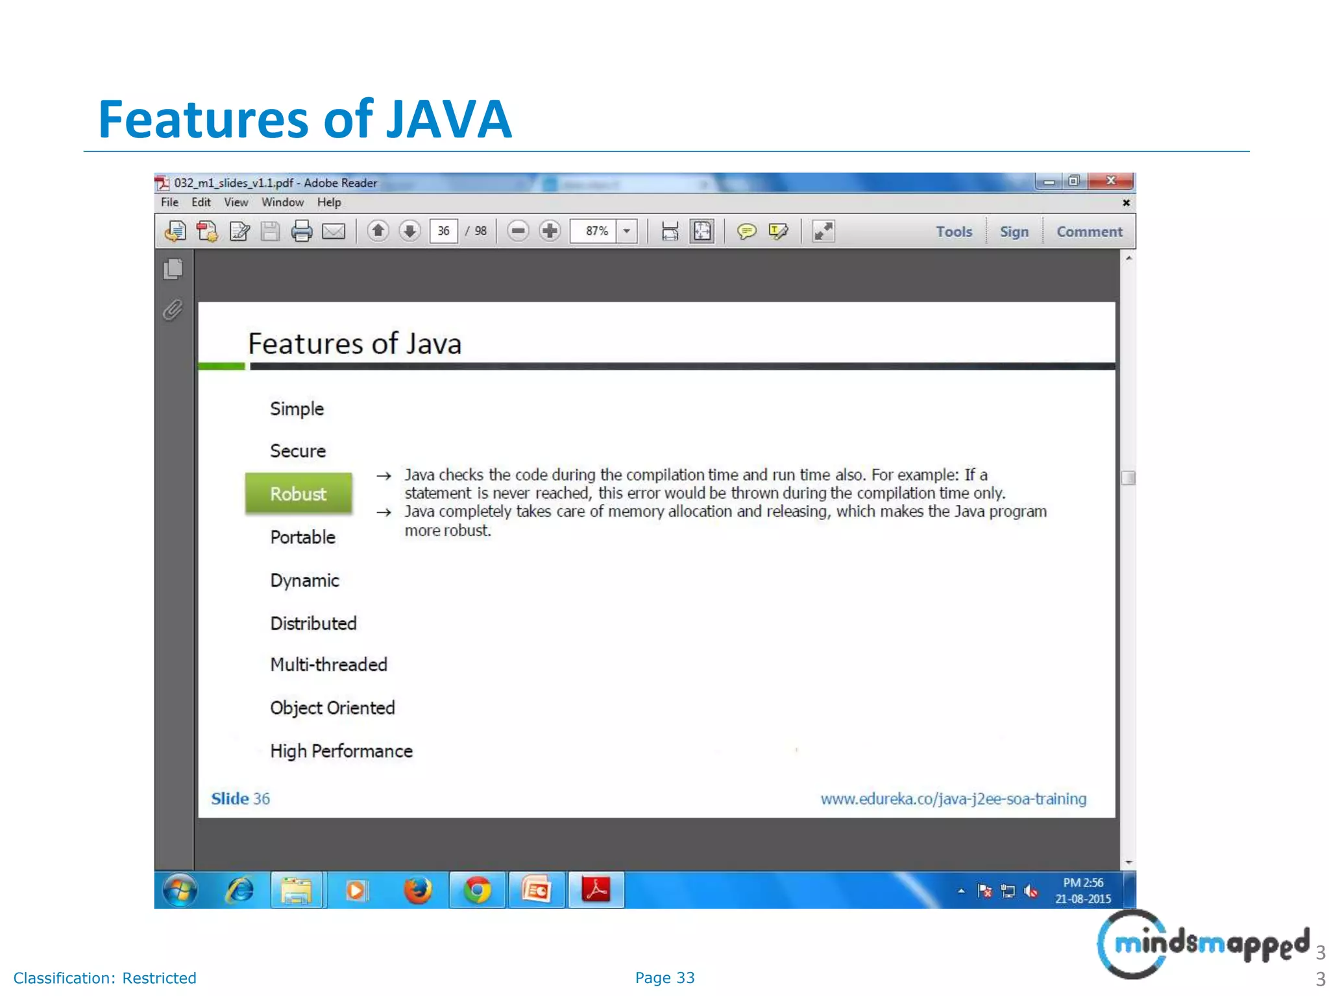Show hidden system tray icons arrow
This screenshot has width=1329, height=996.
[x=961, y=891]
